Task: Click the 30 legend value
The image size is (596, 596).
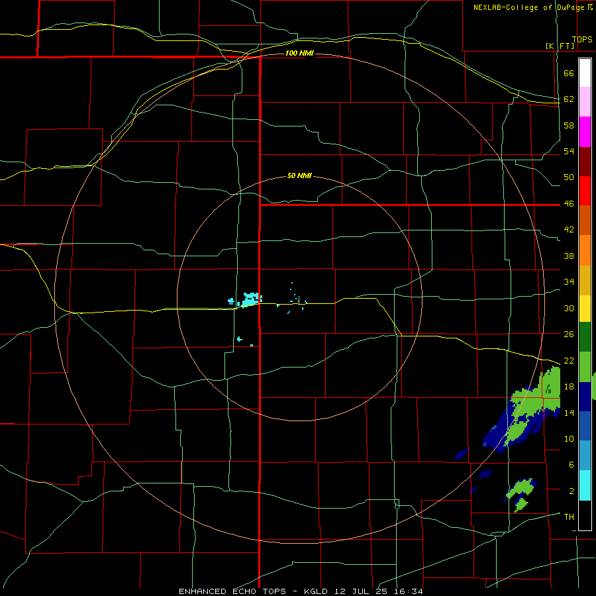Action: tap(569, 308)
